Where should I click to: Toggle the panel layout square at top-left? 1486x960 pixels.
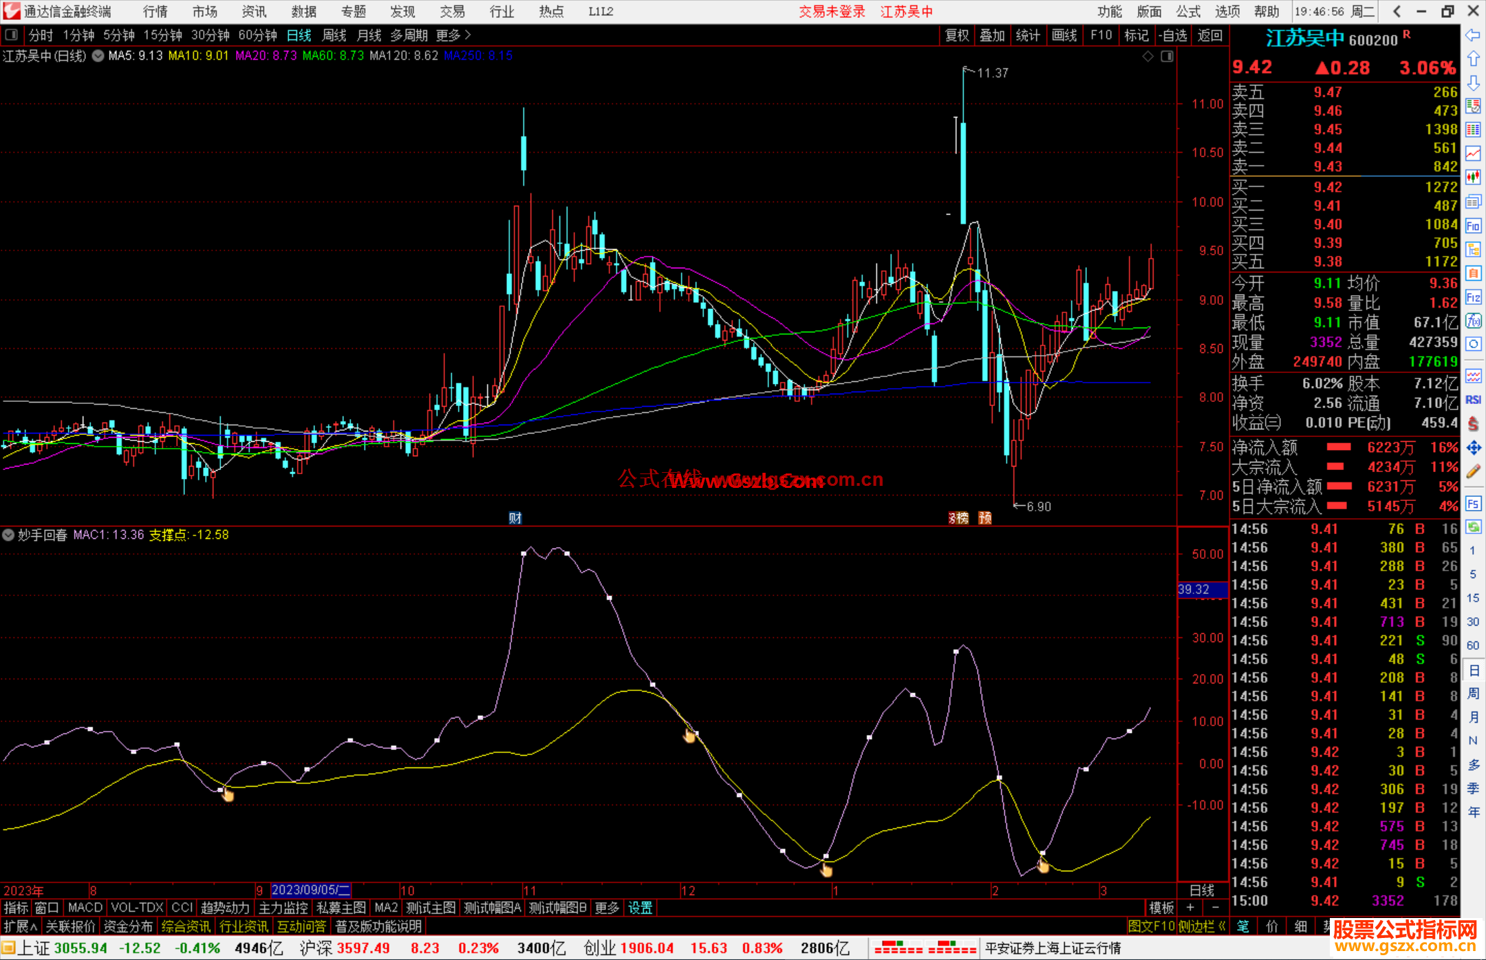[12, 34]
